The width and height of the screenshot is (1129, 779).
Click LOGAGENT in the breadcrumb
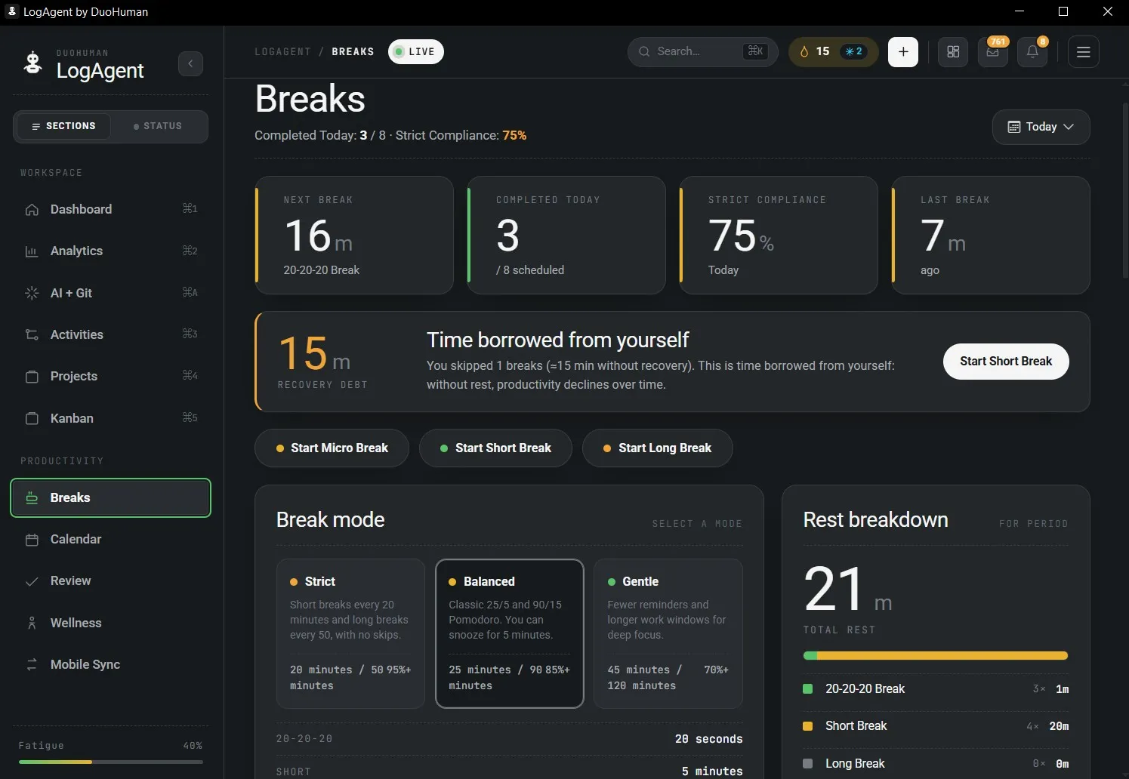pos(282,51)
